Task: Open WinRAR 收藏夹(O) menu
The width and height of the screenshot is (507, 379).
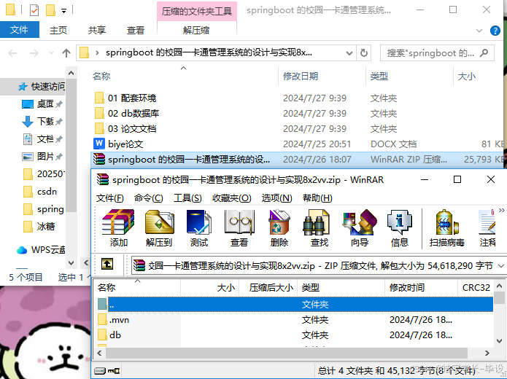Action: click(231, 198)
